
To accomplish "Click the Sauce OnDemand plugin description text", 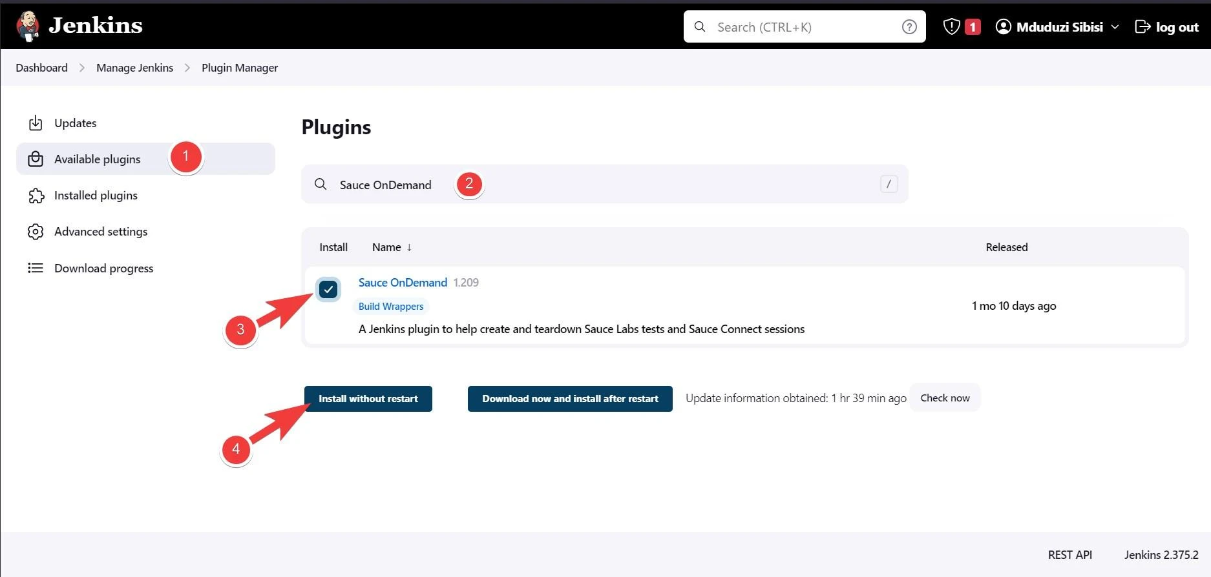I will [x=582, y=329].
